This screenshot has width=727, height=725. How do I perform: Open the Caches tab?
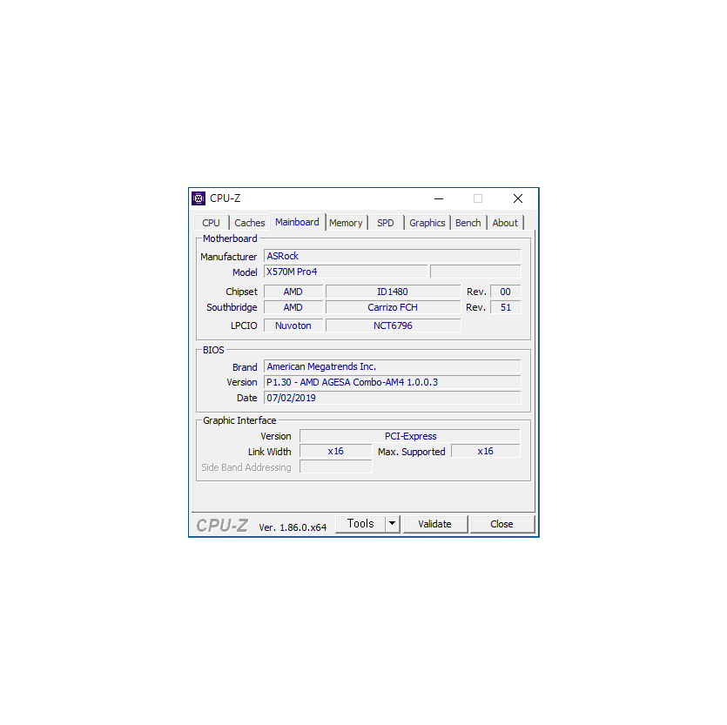click(x=249, y=223)
